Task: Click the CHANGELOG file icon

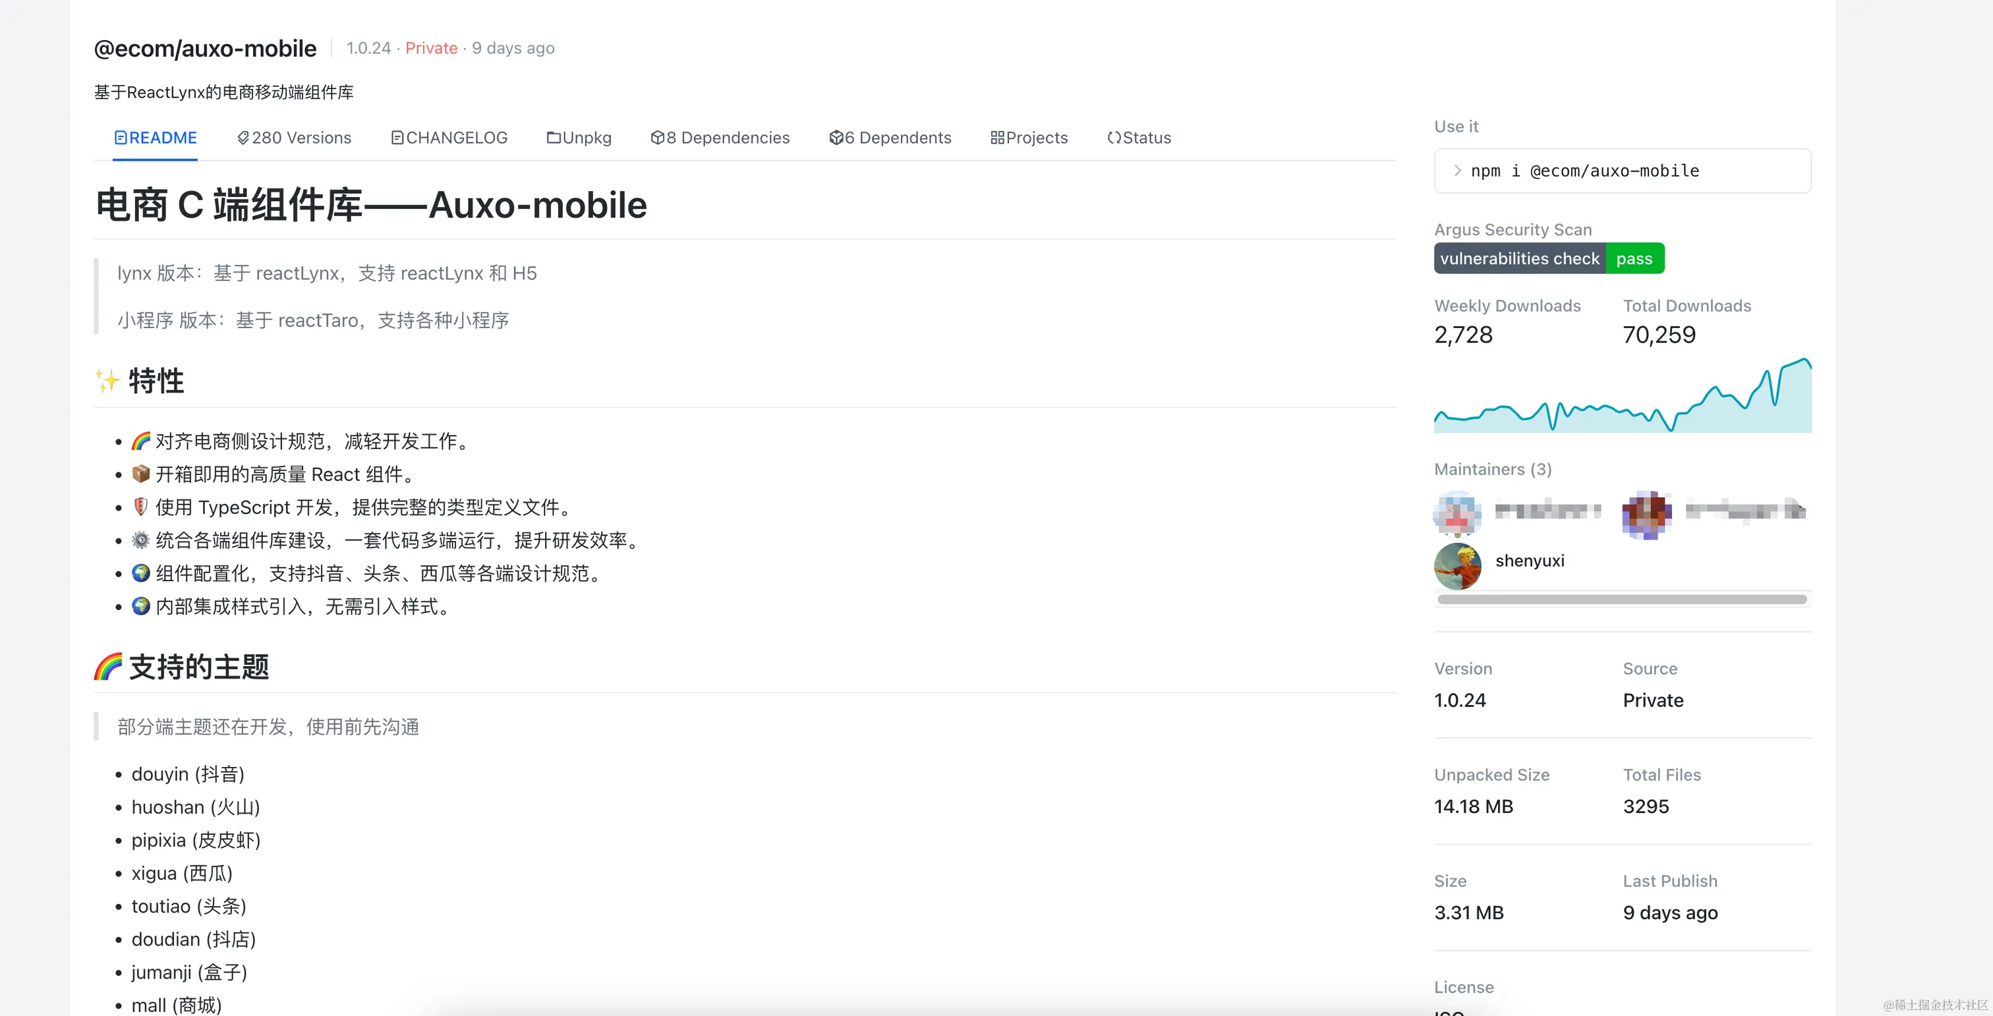Action: 397,138
